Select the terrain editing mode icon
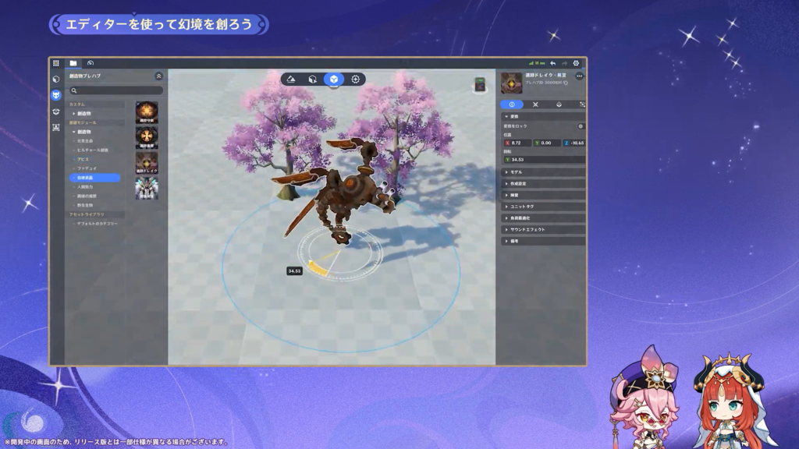Viewport: 799px width, 449px height. 291,80
